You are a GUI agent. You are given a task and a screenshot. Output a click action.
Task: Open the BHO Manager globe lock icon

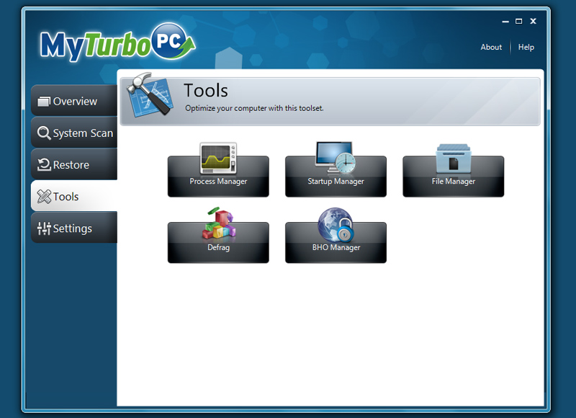click(x=336, y=224)
